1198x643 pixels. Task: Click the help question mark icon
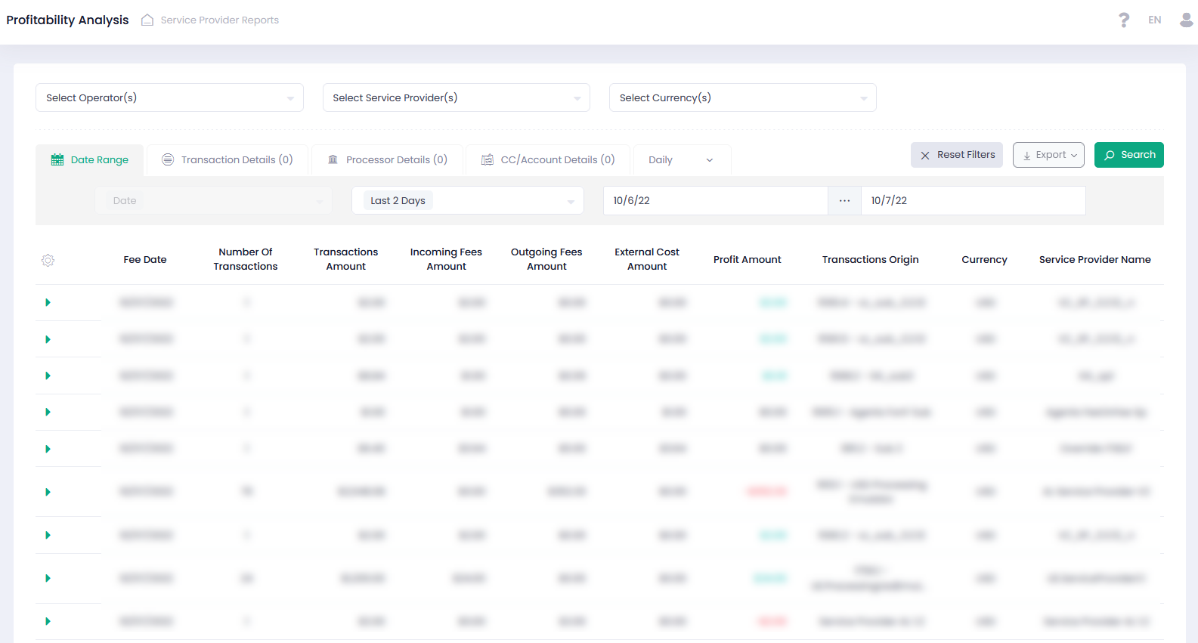click(x=1124, y=20)
